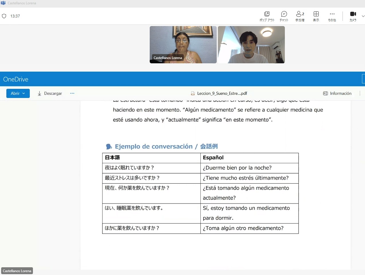Open the more options (その他) menu
This screenshot has height=275, width=365.
tap(332, 16)
